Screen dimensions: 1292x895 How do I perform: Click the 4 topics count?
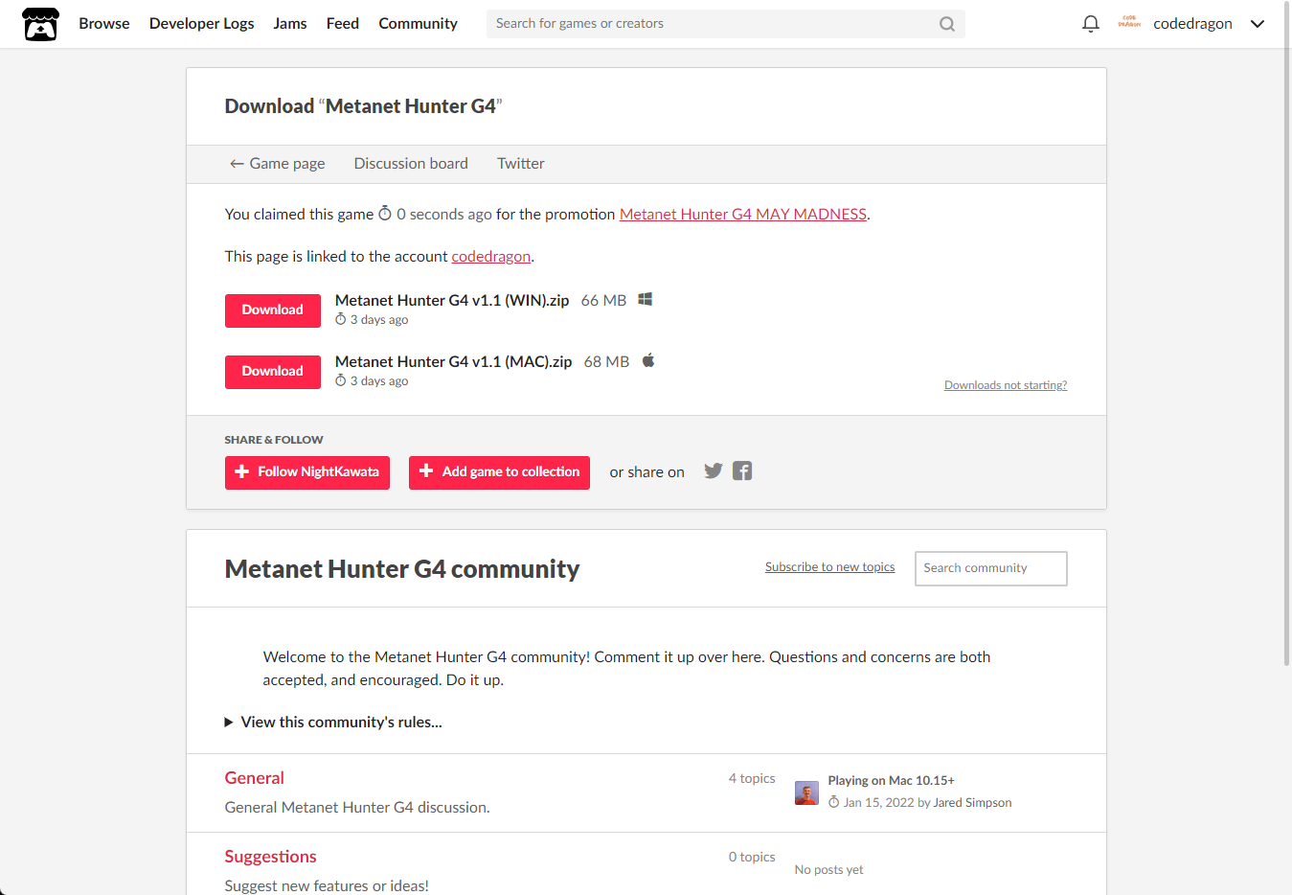pos(752,778)
